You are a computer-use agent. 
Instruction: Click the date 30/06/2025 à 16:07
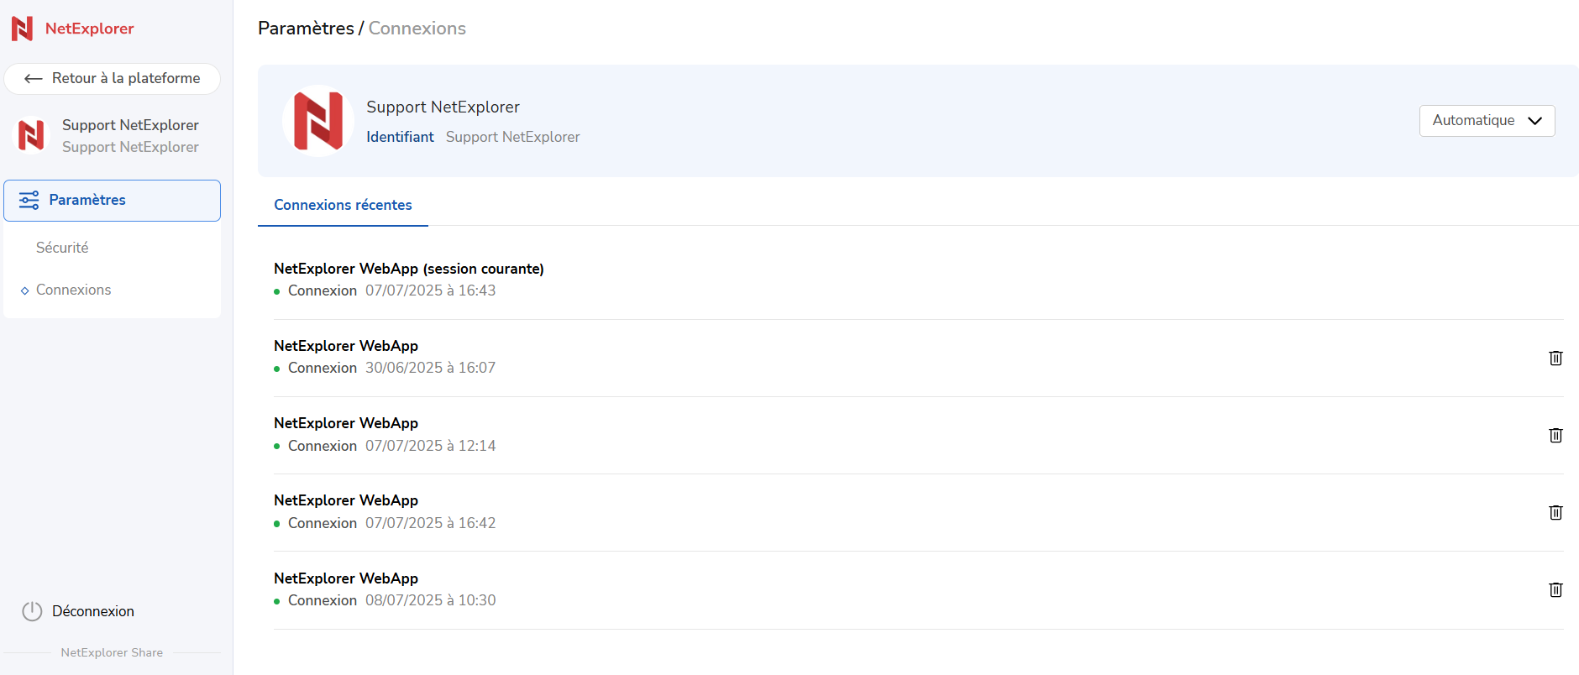pos(430,368)
